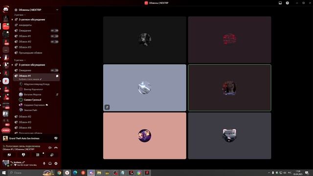Open chat icon on active Обзвон #1 channel
Screen dimensions: 313x176
57,76
